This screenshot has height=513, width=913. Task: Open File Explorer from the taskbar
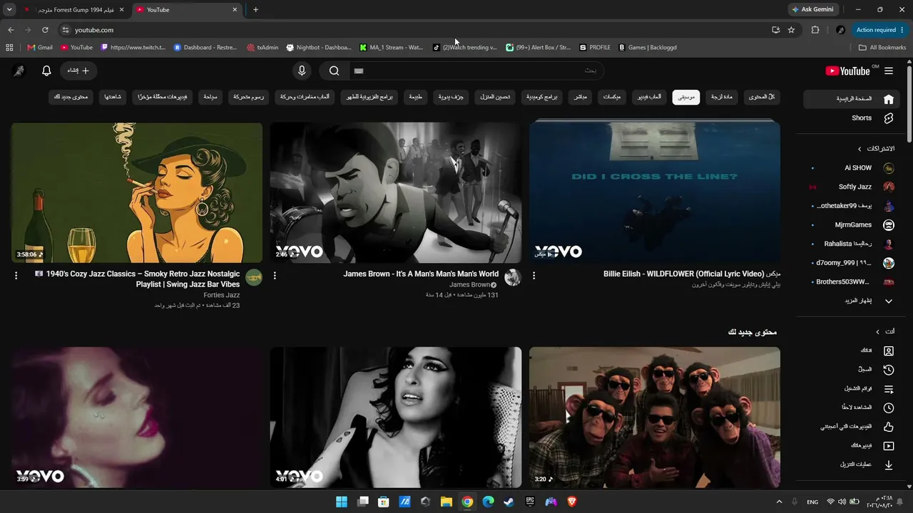pyautogui.click(x=447, y=502)
